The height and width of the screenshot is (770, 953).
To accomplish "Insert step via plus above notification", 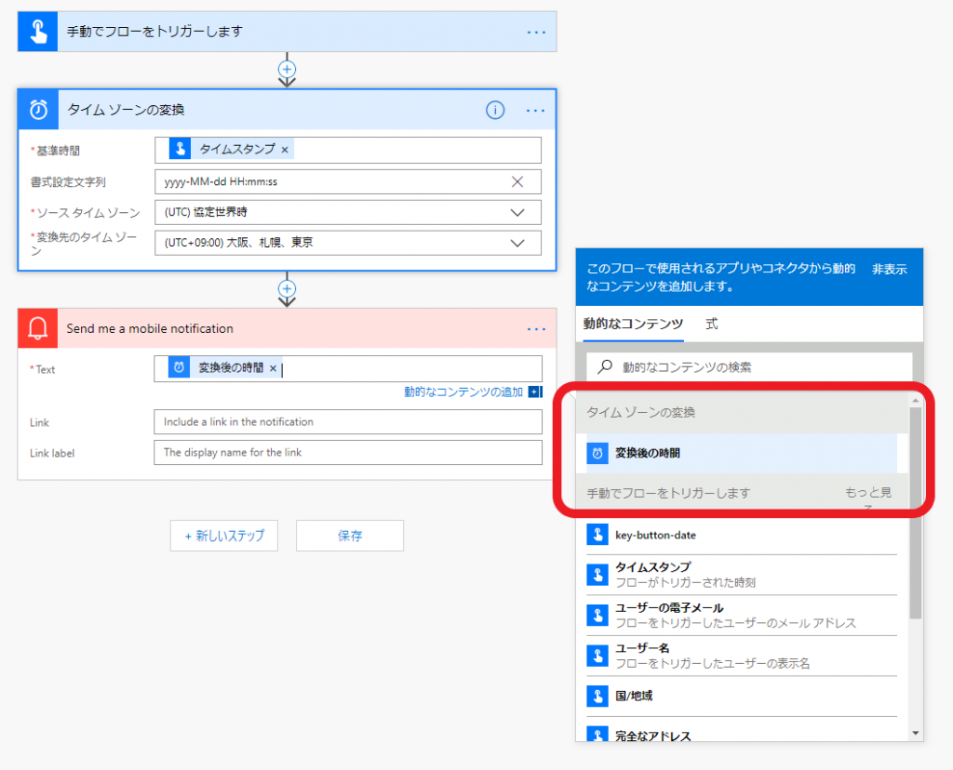I will click(x=287, y=288).
